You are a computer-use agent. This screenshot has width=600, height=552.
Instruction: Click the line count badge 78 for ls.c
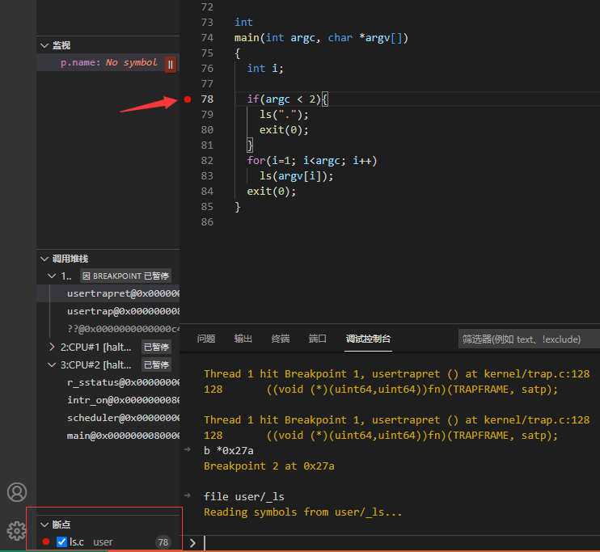tap(163, 542)
